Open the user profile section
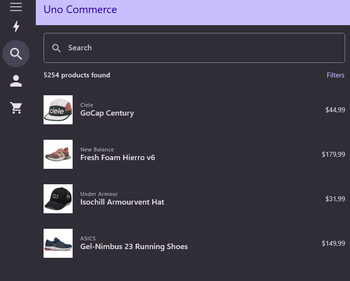This screenshot has width=350, height=281. (16, 81)
